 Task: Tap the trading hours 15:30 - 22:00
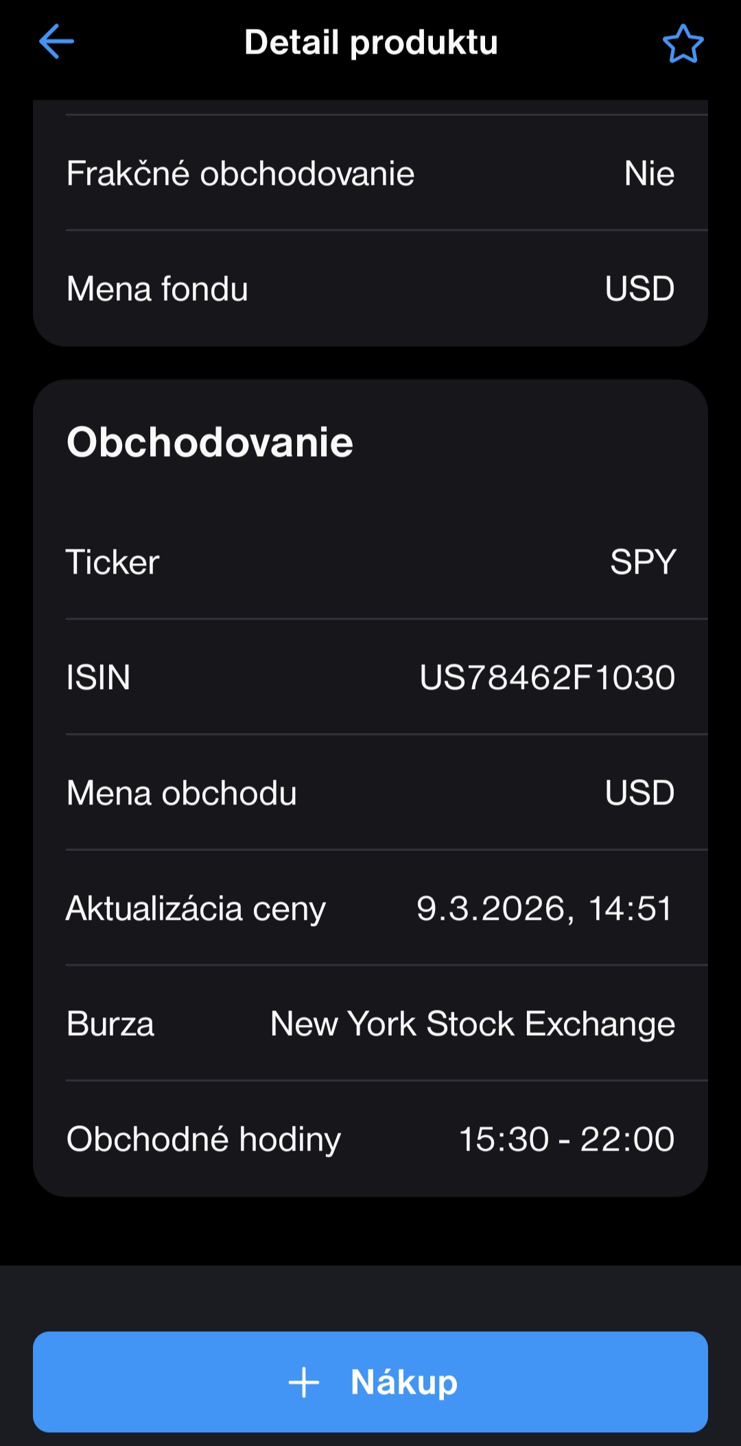click(x=566, y=1139)
